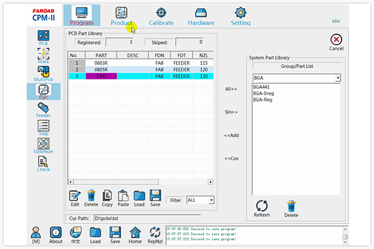Click the NZL value 115
The height and width of the screenshot is (249, 374).
(203, 63)
